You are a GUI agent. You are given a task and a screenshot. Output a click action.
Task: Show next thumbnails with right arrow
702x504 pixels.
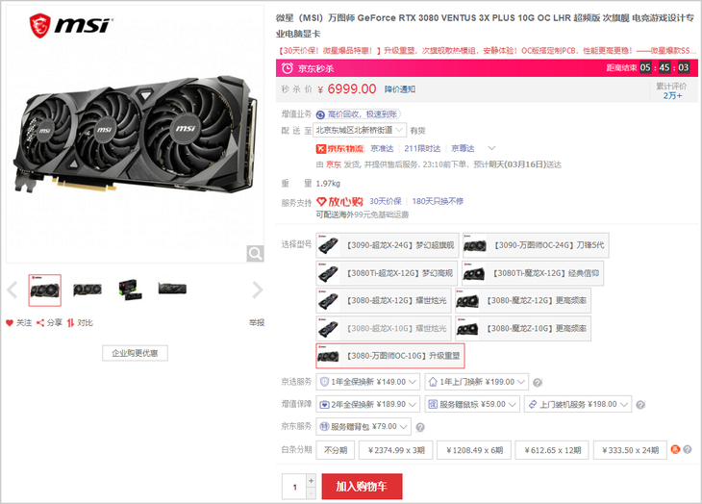258,290
